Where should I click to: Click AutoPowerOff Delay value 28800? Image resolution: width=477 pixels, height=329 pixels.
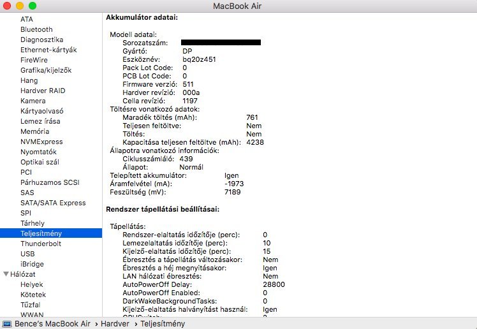point(274,284)
